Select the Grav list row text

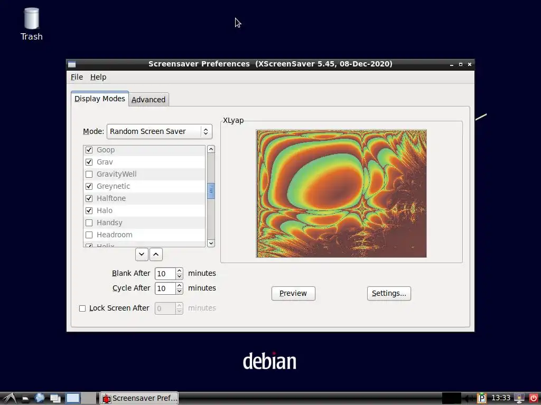point(105,162)
